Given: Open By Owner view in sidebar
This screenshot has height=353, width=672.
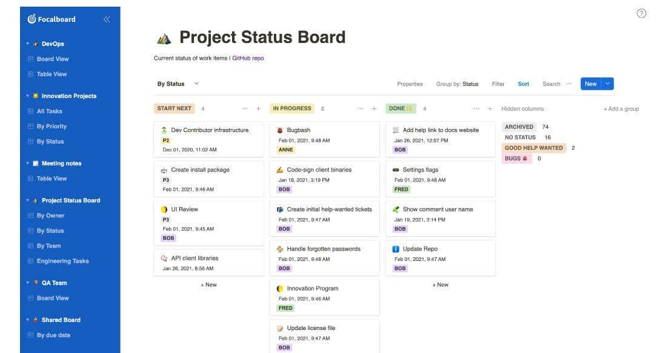Looking at the screenshot, I should coord(50,216).
